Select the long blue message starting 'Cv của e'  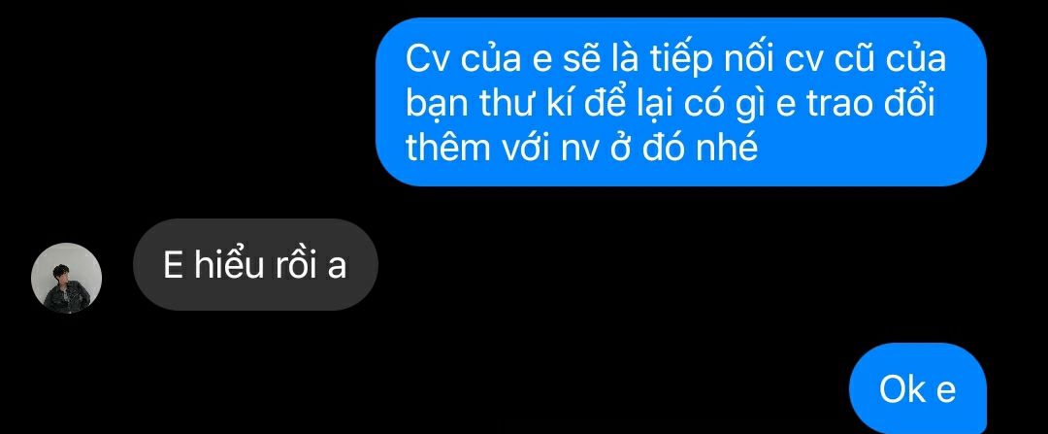point(681,102)
